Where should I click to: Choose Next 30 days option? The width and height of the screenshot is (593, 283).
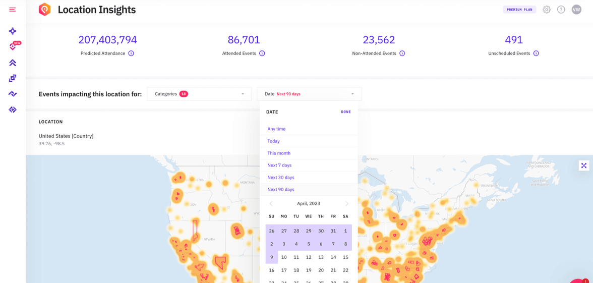pyautogui.click(x=281, y=178)
